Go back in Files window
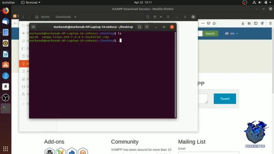 click(23, 17)
